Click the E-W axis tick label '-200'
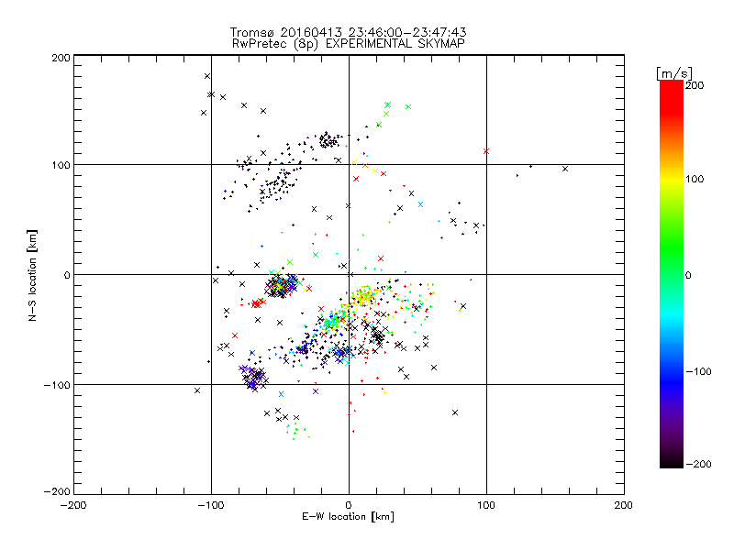Viewport: 734px width, 550px height. 73,505
